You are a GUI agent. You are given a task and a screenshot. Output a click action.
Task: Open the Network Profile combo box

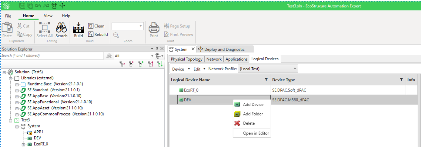tap(268, 69)
